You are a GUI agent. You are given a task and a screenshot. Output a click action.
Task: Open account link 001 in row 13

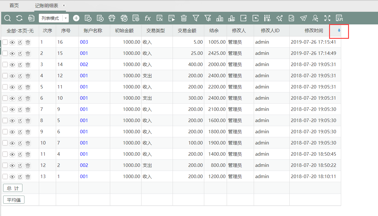[84, 176]
